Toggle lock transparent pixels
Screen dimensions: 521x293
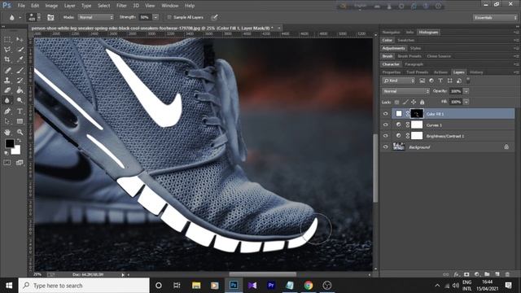[396, 102]
